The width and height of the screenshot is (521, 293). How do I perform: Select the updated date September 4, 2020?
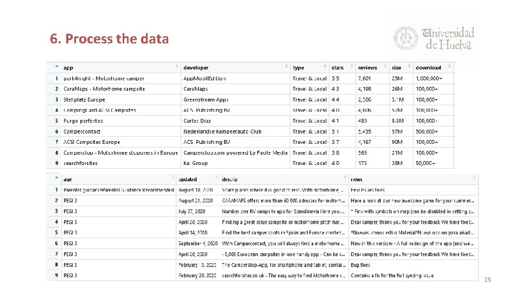pyautogui.click(x=198, y=244)
